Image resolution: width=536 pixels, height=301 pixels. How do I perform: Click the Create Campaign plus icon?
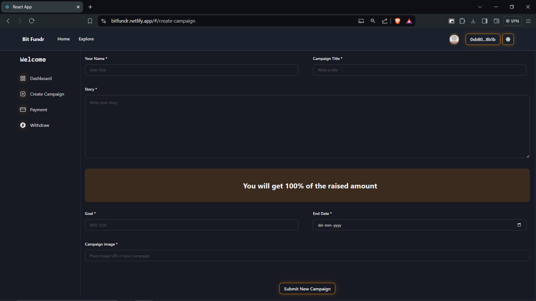(23, 94)
